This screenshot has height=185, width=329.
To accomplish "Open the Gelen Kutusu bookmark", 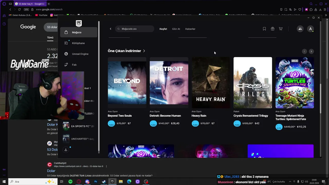I will pyautogui.click(x=20, y=15).
